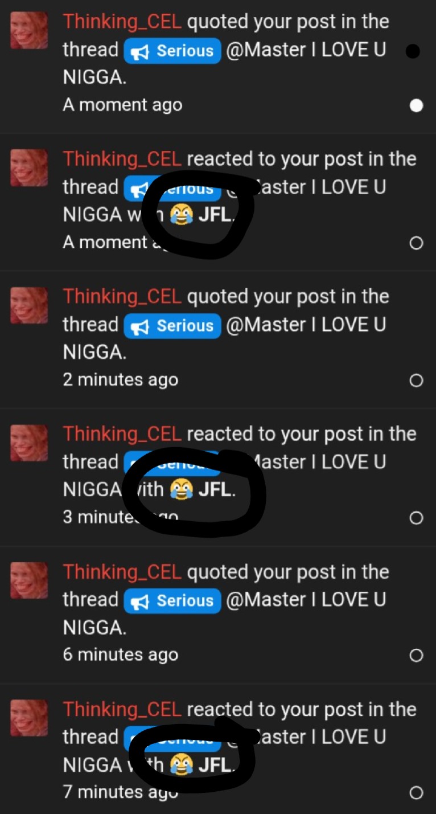Toggle read circle on newest reacted notification

coord(417,243)
